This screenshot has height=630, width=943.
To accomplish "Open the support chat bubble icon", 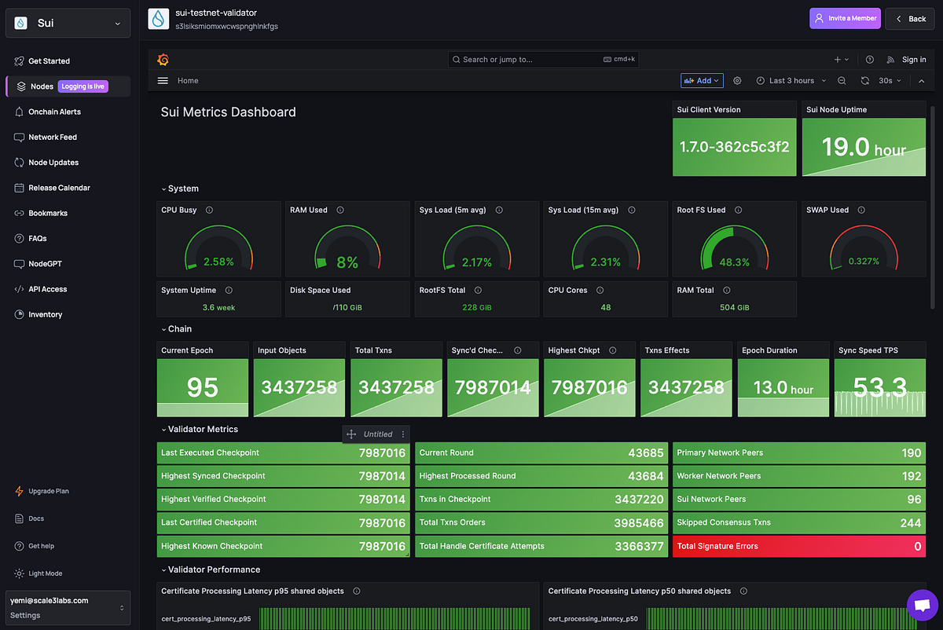I will 922,606.
